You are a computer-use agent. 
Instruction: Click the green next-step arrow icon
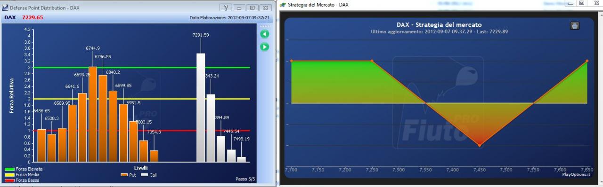pos(264,47)
